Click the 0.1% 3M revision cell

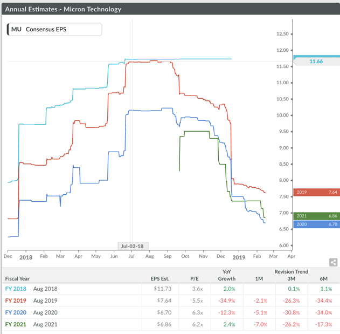click(x=294, y=289)
